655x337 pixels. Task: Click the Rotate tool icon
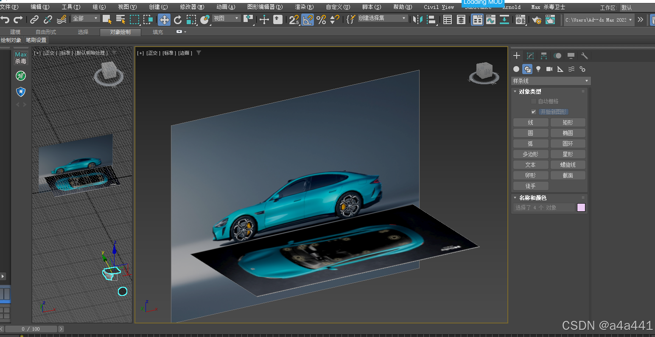pos(178,19)
